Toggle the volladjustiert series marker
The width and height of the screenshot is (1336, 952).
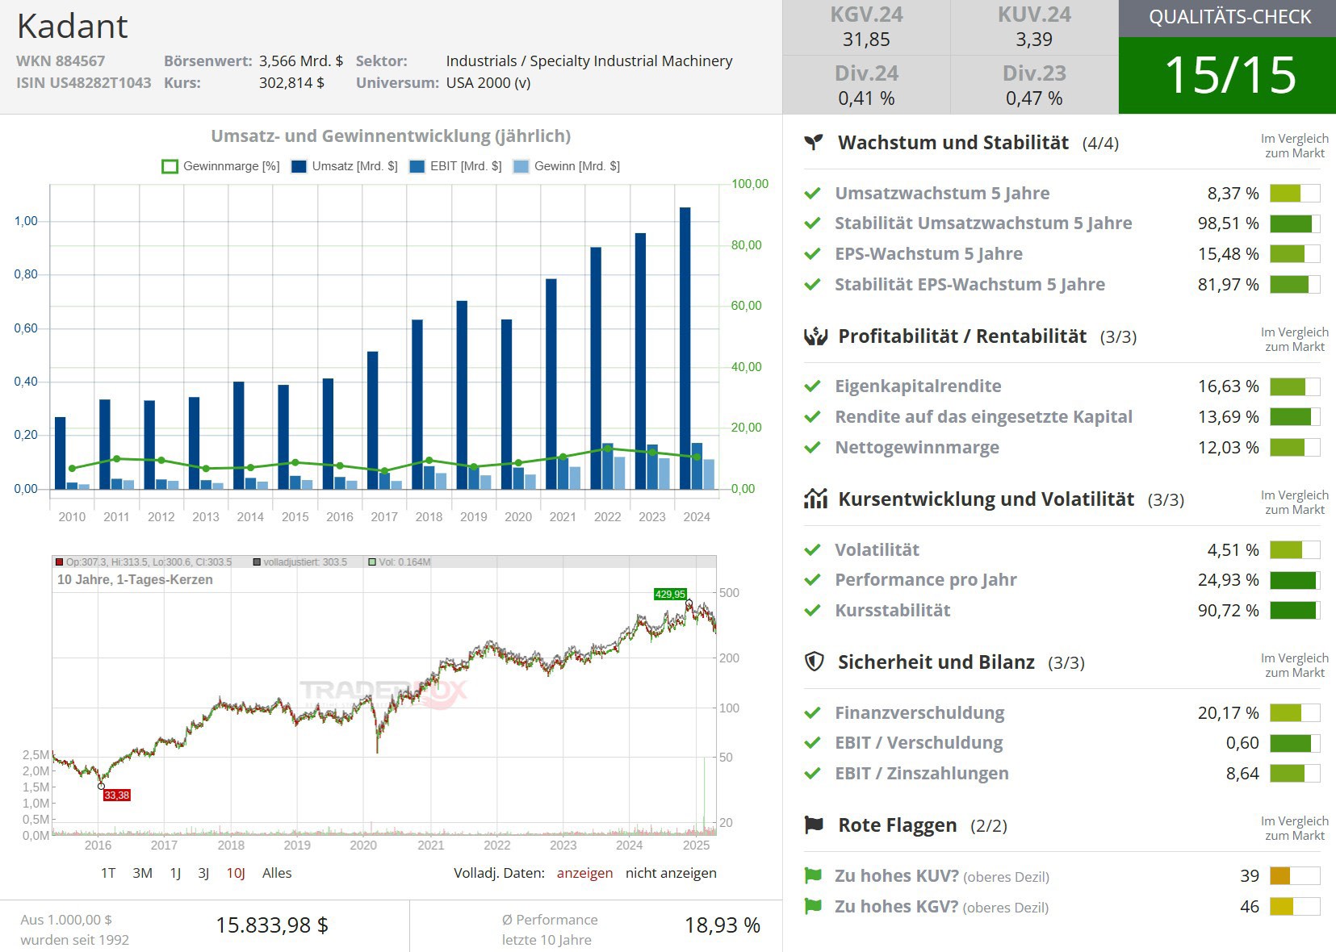[257, 562]
